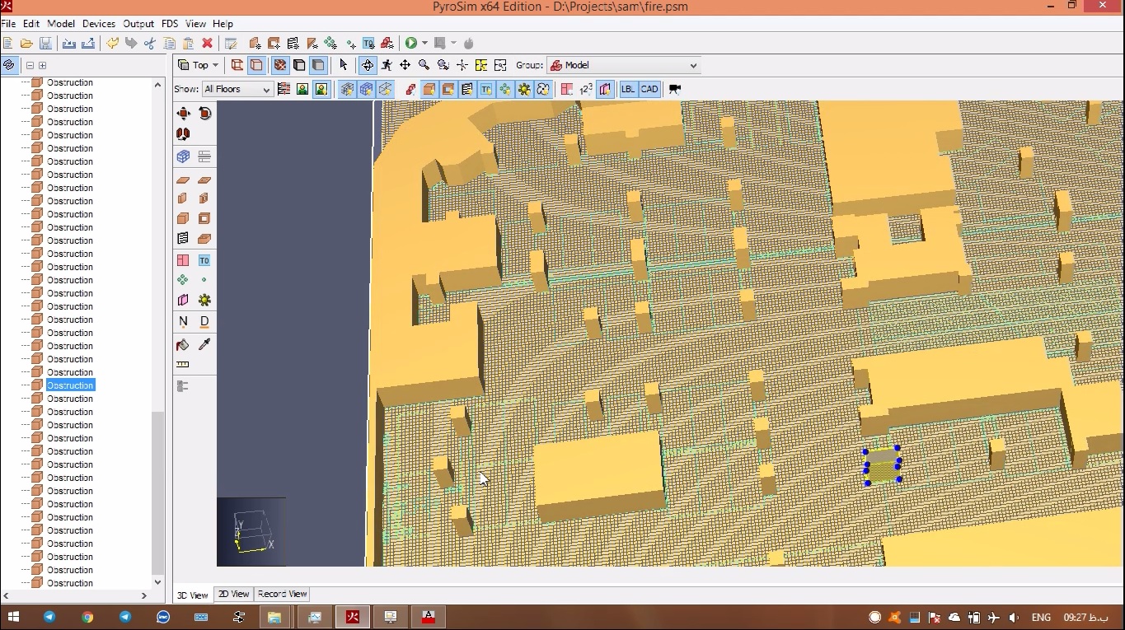Switch to the 2D View tab
The image size is (1125, 630).
pos(233,594)
